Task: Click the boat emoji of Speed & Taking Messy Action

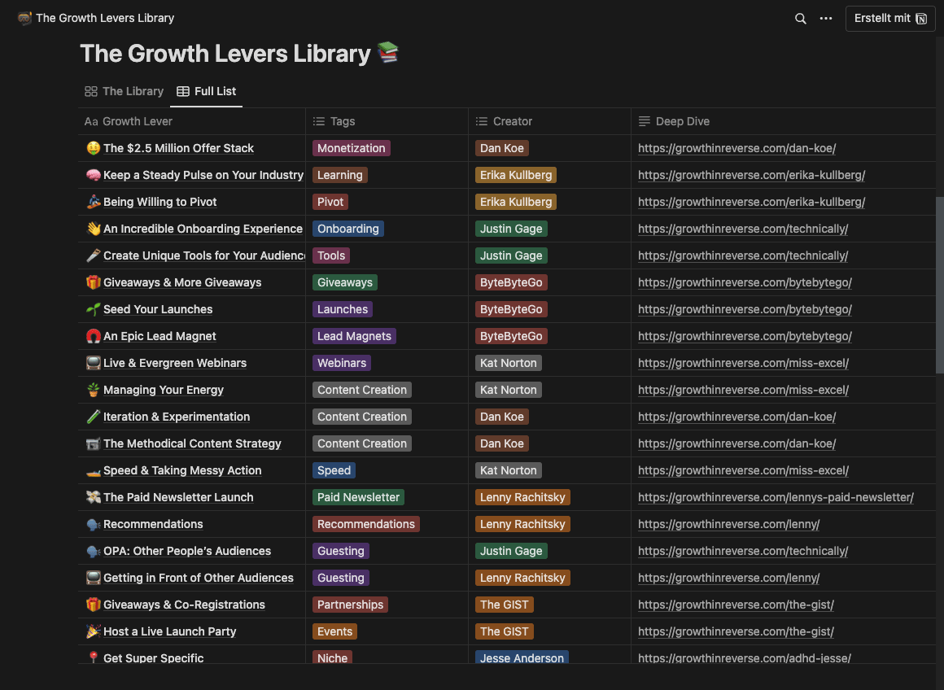Action: pyautogui.click(x=93, y=471)
